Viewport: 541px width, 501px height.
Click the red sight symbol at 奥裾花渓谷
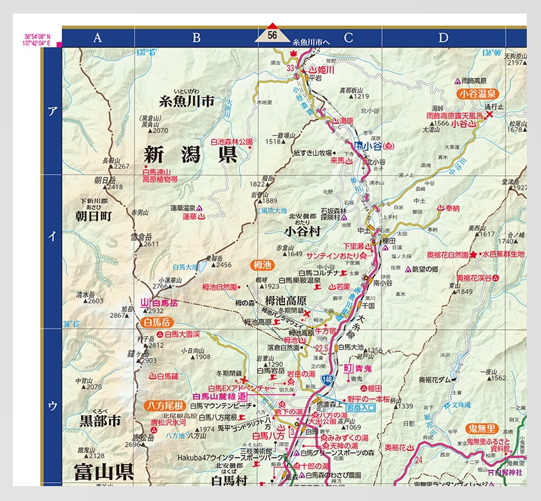point(496,278)
